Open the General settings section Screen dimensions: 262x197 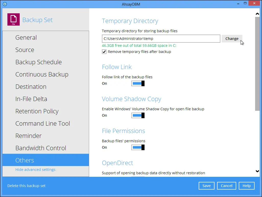point(26,37)
